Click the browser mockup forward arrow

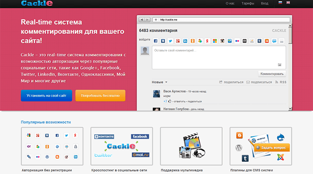pyautogui.click(x=147, y=19)
